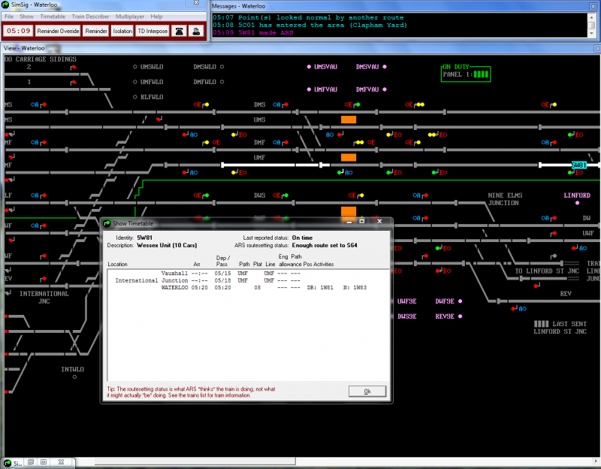Click the red signal on carriage siding 1
Viewport: 601px width, 469px height.
pyautogui.click(x=74, y=83)
